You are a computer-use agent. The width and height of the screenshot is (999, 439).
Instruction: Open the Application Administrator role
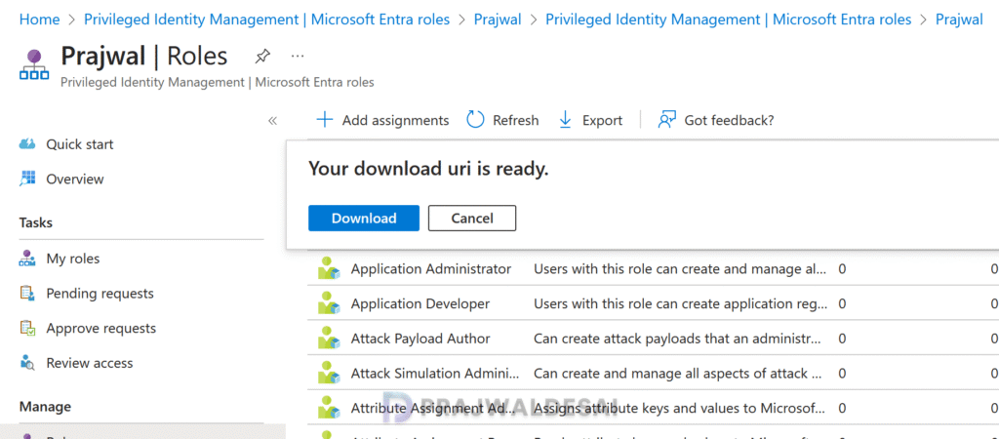click(x=430, y=269)
